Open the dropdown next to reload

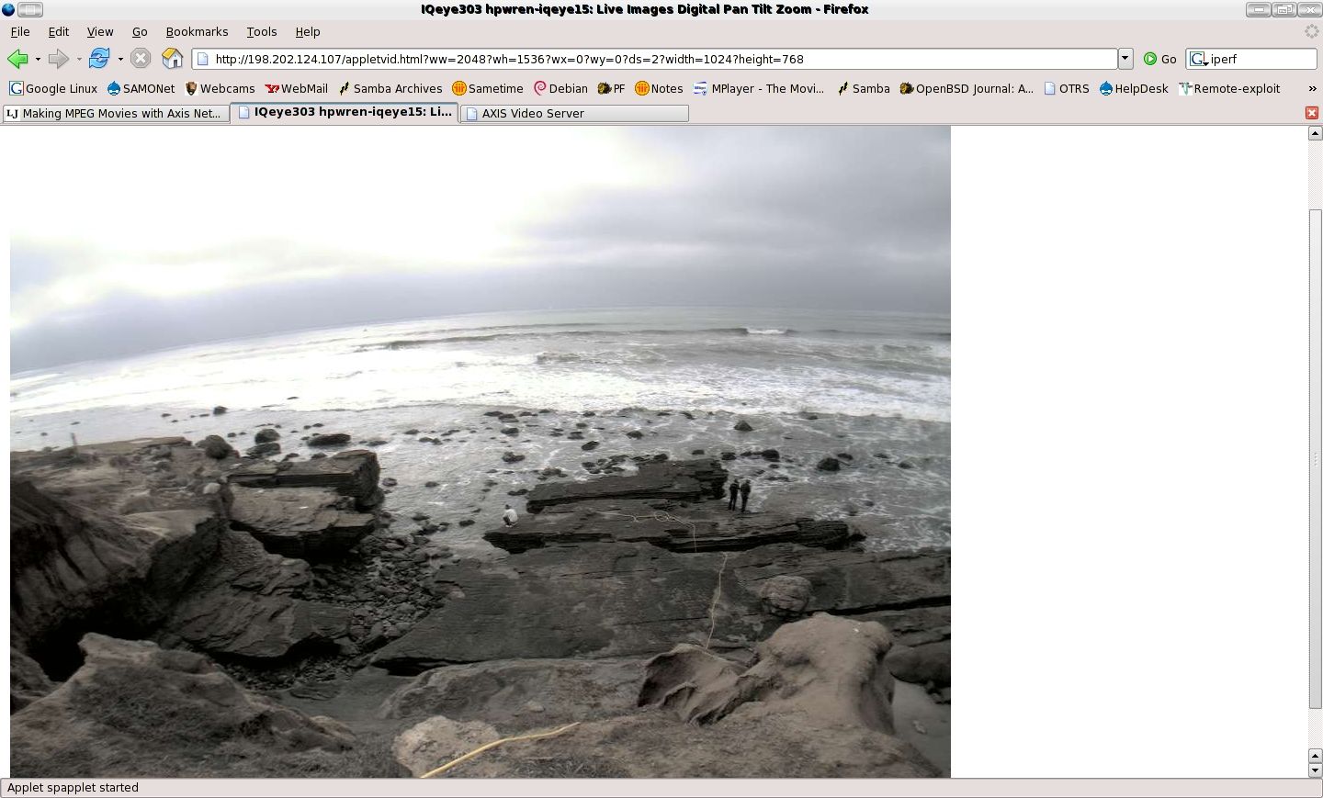tap(120, 59)
